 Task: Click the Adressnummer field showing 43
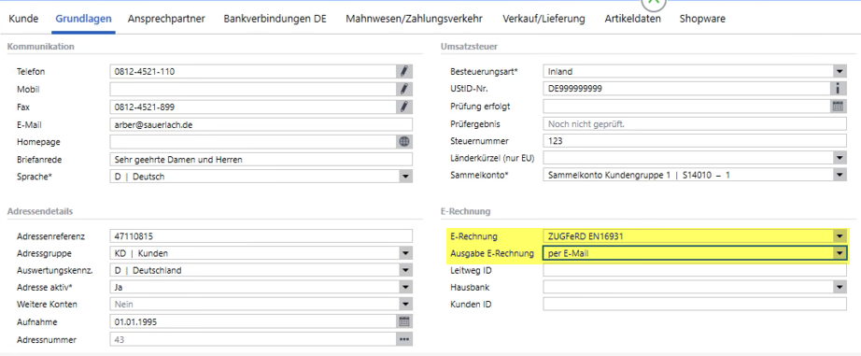tap(253, 339)
